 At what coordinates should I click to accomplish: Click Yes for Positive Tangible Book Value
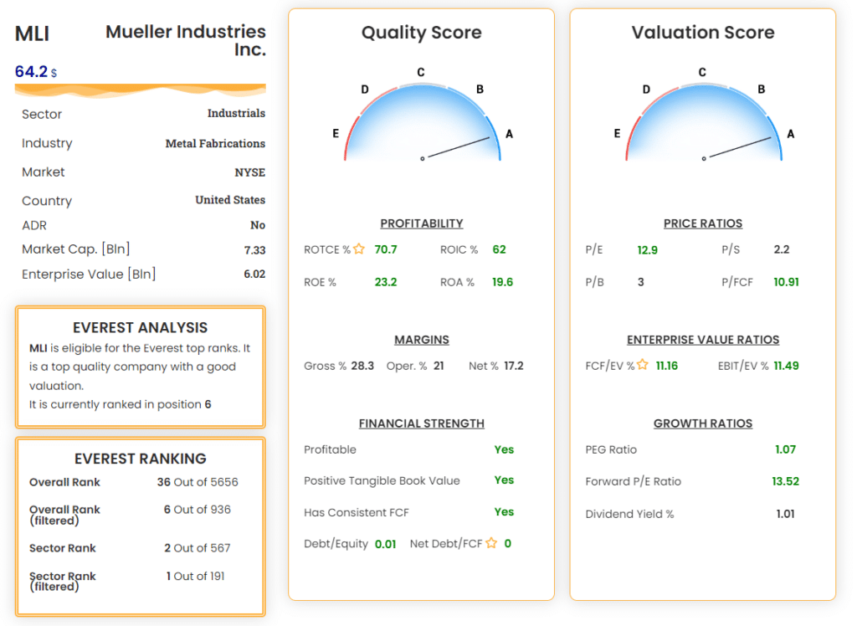[504, 480]
